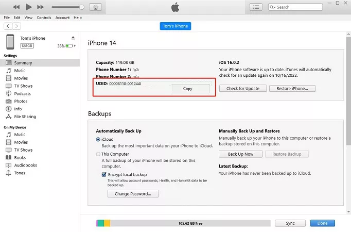Open the Account menu
Image resolution: width=351 pixels, height=232 pixels.
click(62, 18)
